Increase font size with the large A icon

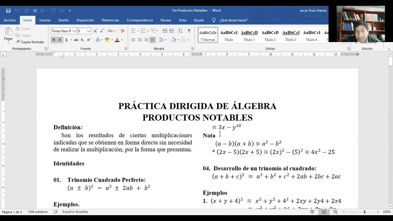point(95,31)
